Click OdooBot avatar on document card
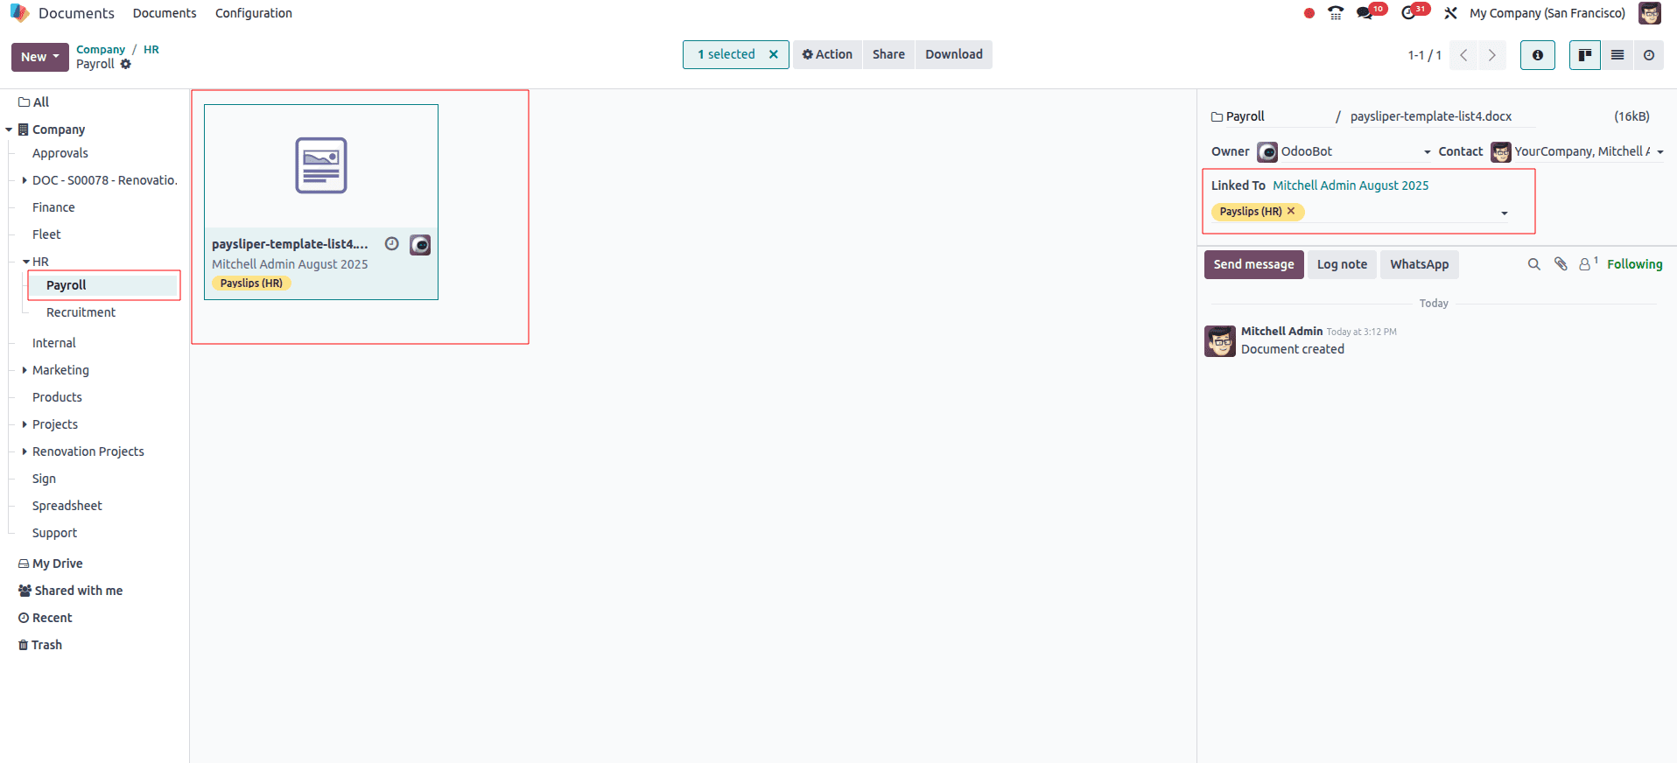The image size is (1677, 763). point(420,245)
